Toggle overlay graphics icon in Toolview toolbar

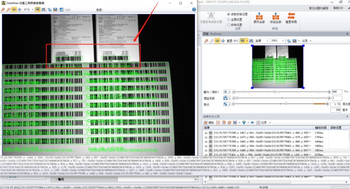[x=242, y=41]
